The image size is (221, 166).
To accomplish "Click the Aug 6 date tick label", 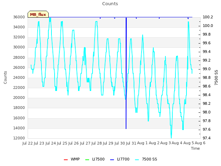I will coord(200,143).
